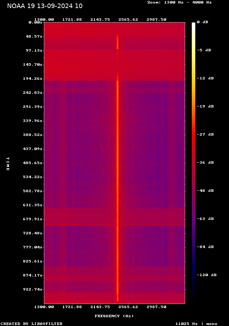Click the CREATED BY LIBAVFILTER text

[x=32, y=324]
